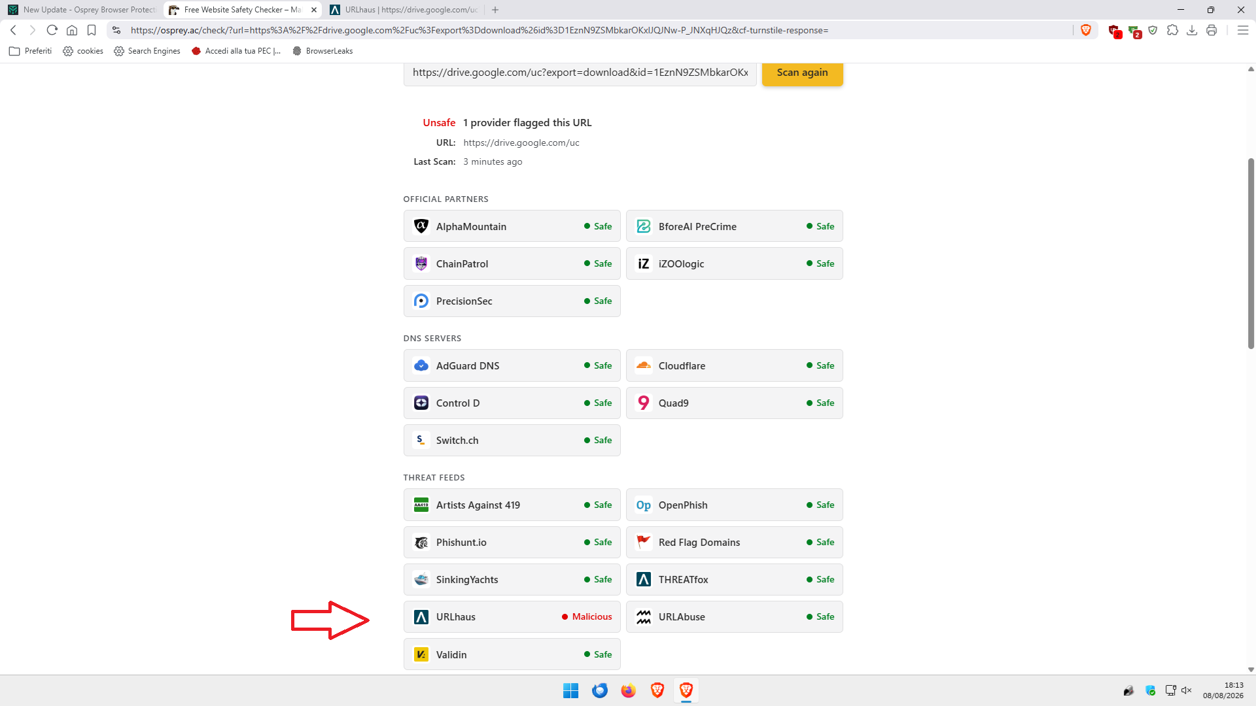The height and width of the screenshot is (706, 1256).
Task: Print the page with the printer icon
Action: click(1212, 30)
